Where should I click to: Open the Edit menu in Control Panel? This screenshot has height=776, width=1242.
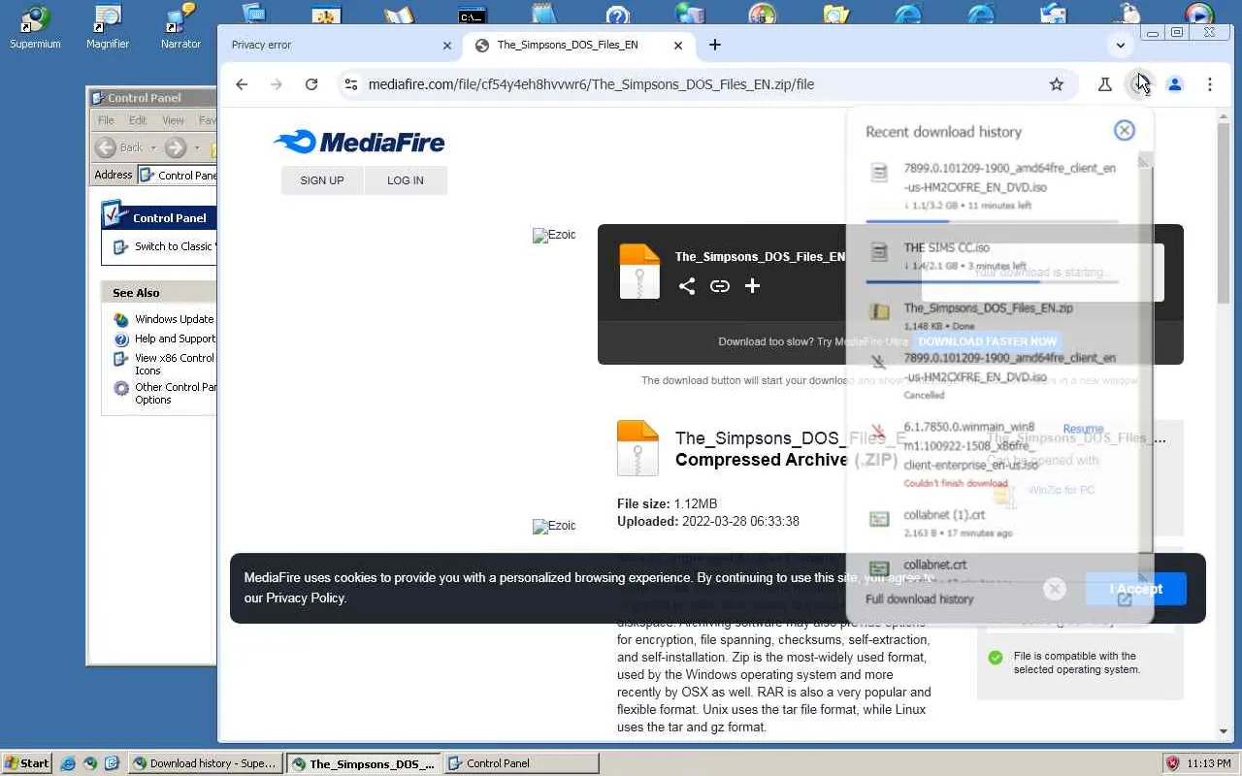click(x=138, y=120)
